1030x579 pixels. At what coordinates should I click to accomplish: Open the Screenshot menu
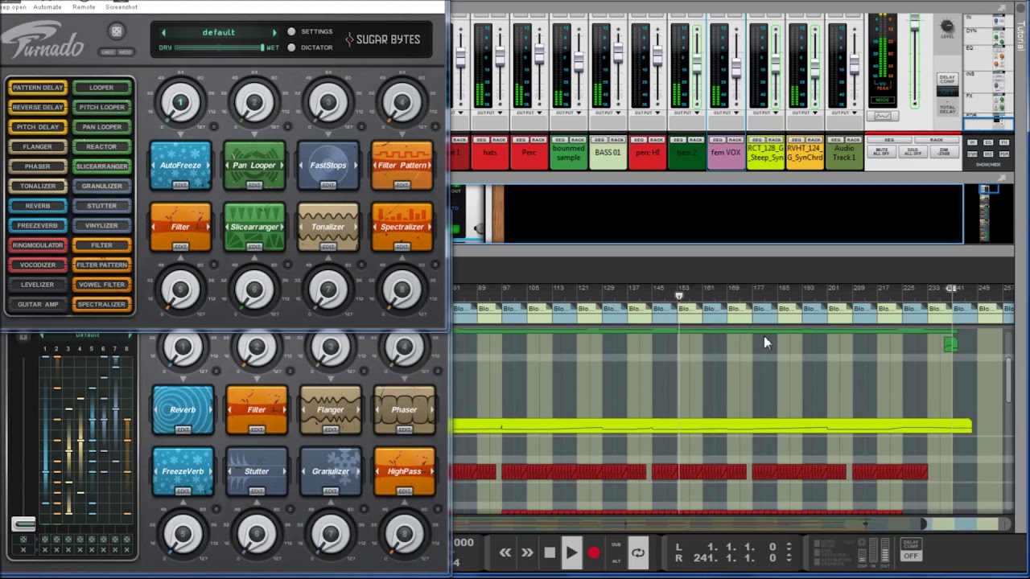coord(122,6)
